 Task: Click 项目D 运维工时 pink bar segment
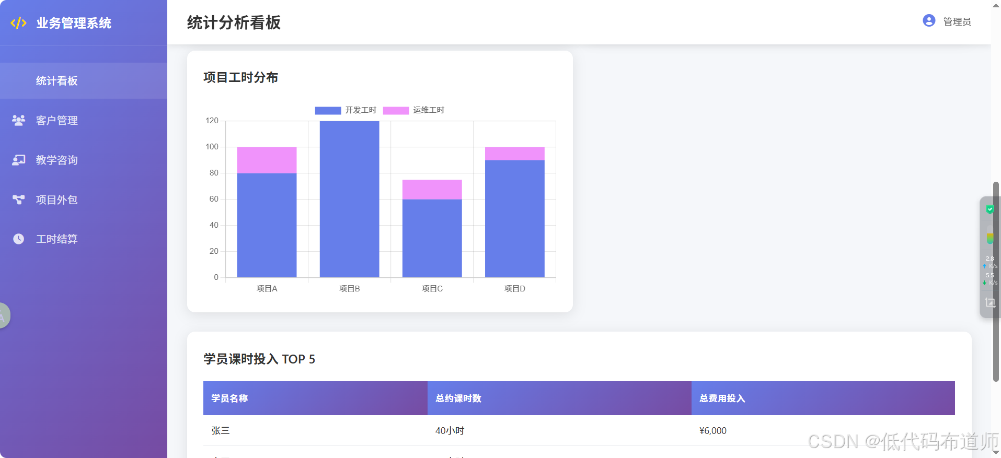coord(514,154)
